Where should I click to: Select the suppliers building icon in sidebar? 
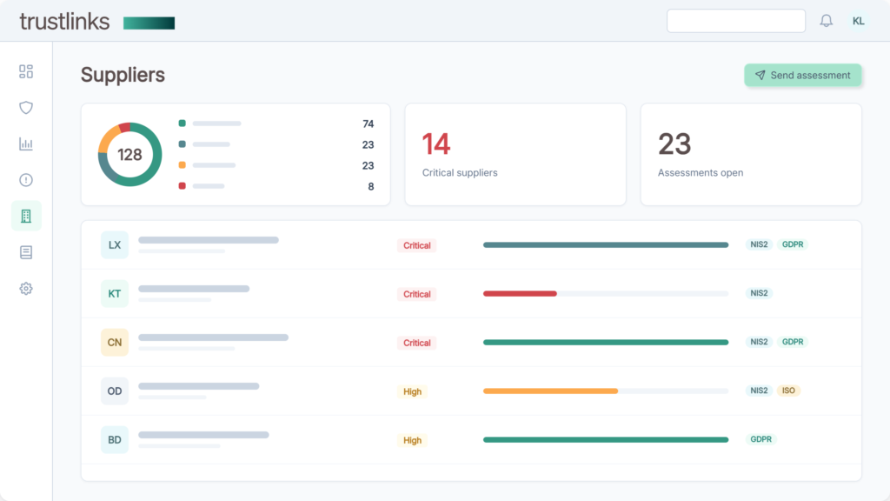pyautogui.click(x=26, y=216)
